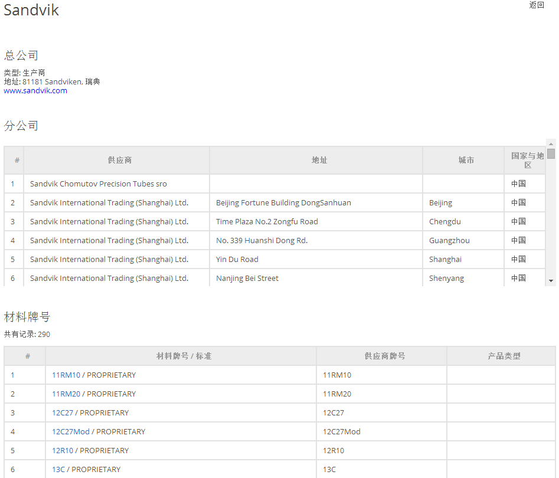Click the 材料牌号 / 标准 column header

click(x=184, y=356)
